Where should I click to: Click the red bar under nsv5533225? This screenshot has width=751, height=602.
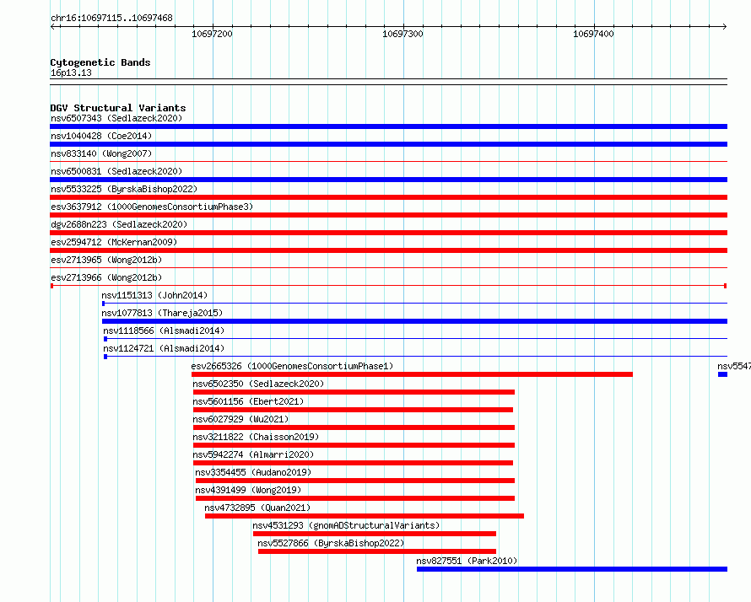(x=388, y=197)
